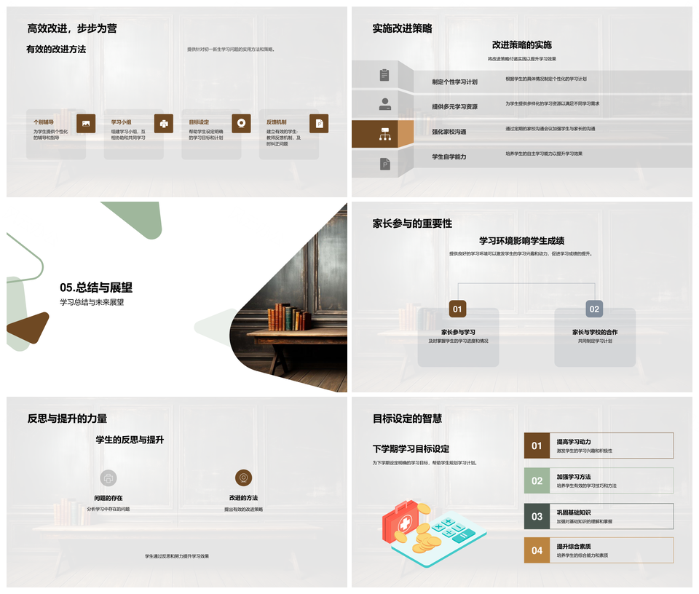Click the brown circular icon above 改进的方法
699x594 pixels.
(x=244, y=478)
